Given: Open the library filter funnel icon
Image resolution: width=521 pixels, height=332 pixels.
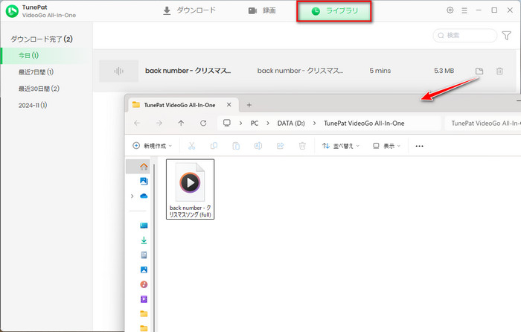Looking at the screenshot, I should click(506, 35).
